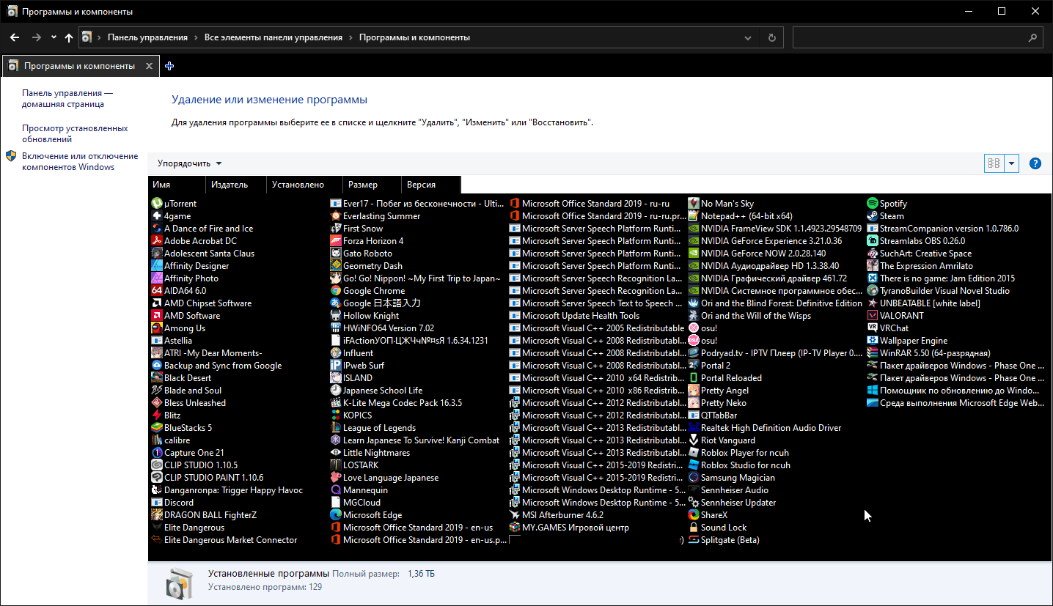The height and width of the screenshot is (606, 1053).
Task: Expand chevron after Все элементы панели управления
Action: pos(351,37)
